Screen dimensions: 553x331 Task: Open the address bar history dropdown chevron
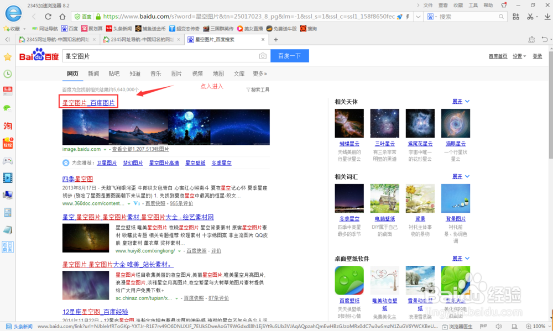pos(418,17)
